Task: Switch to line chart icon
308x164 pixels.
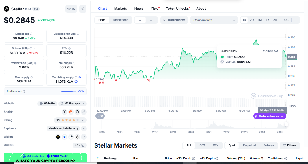Action: pyautogui.click(x=140, y=20)
